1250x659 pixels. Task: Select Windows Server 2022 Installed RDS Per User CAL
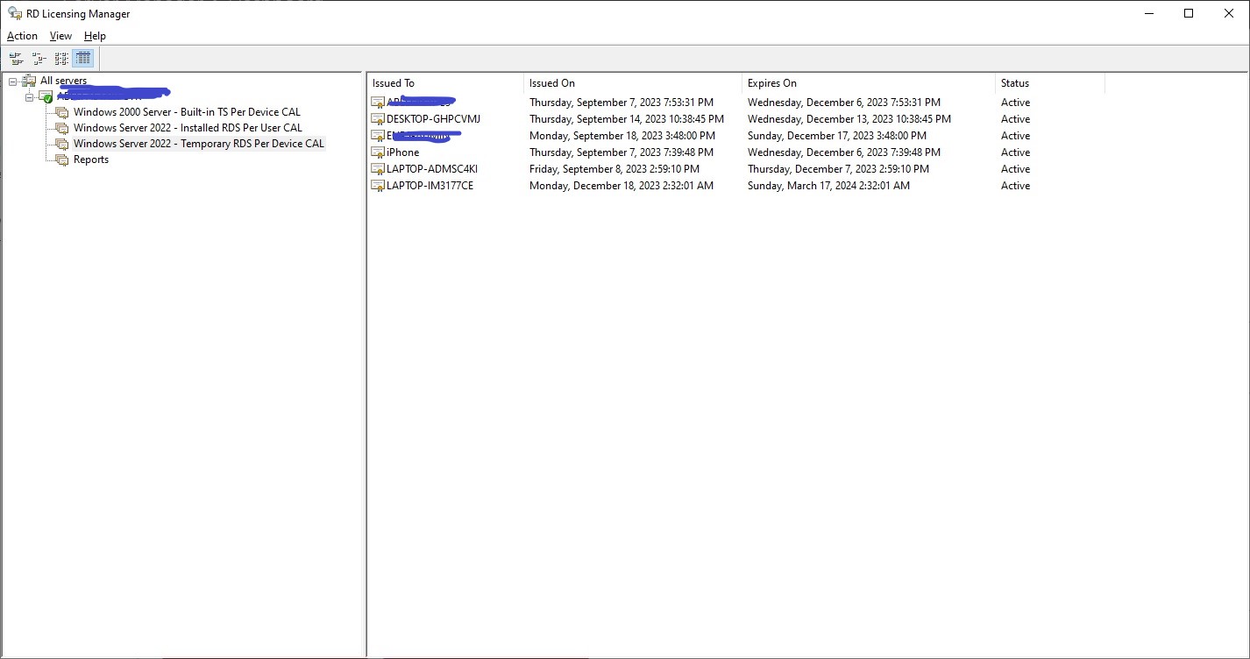(x=189, y=128)
